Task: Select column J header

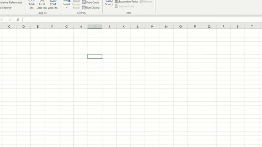Action: click(x=109, y=27)
